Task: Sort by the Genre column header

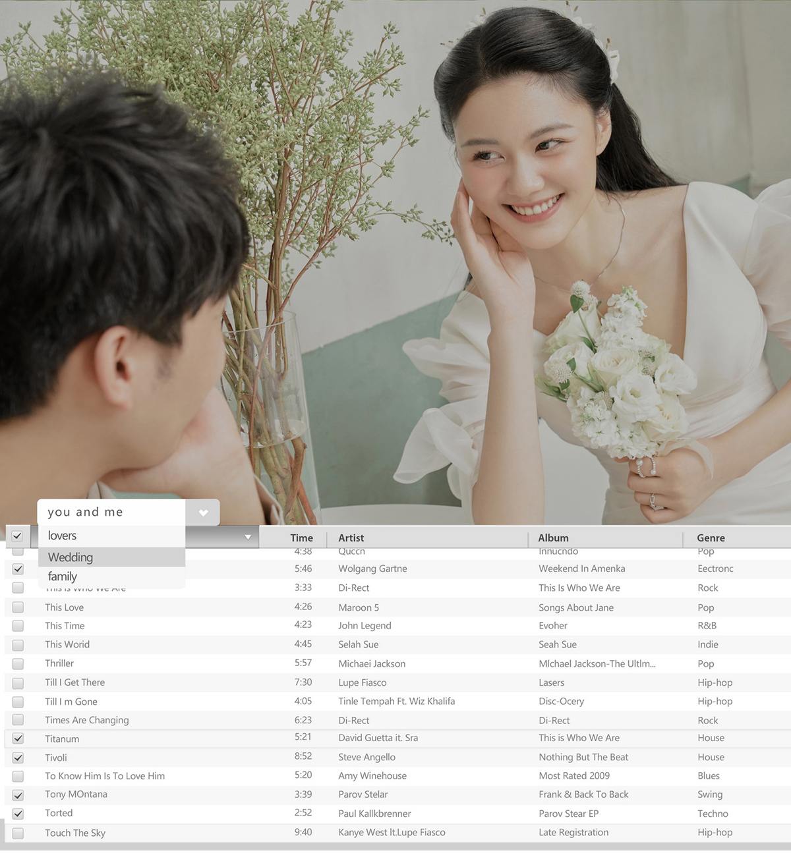Action: pyautogui.click(x=711, y=538)
